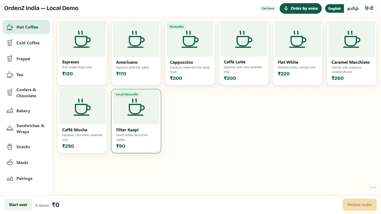This screenshot has width=381, height=214.
Task: Open the Frappé category
Action: pos(26,59)
